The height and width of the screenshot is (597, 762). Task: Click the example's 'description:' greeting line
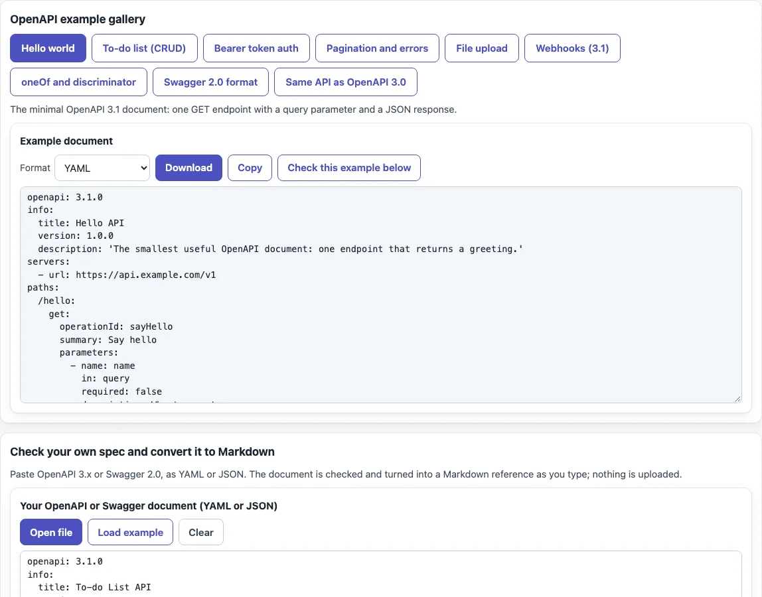coord(280,249)
